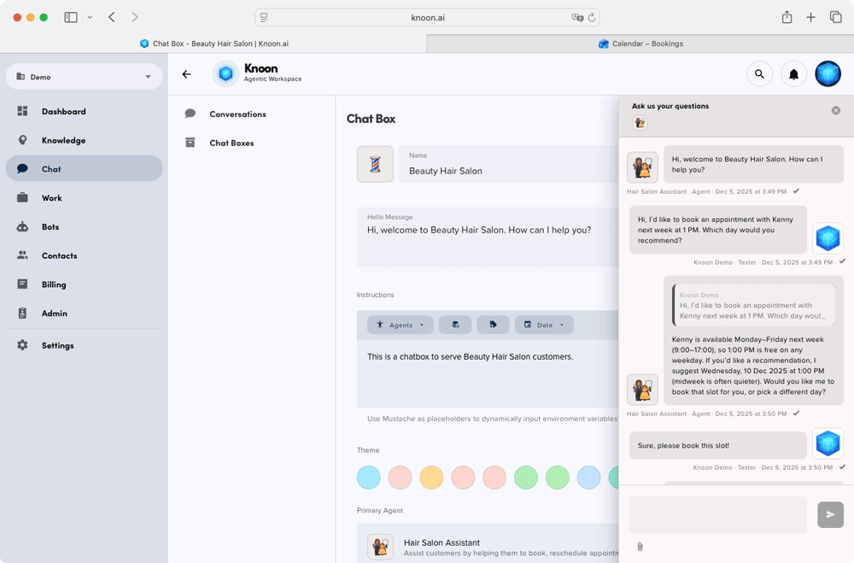Screen dimensions: 854x563
Task: Click the tags icon in Instructions toolbar
Action: pos(493,325)
